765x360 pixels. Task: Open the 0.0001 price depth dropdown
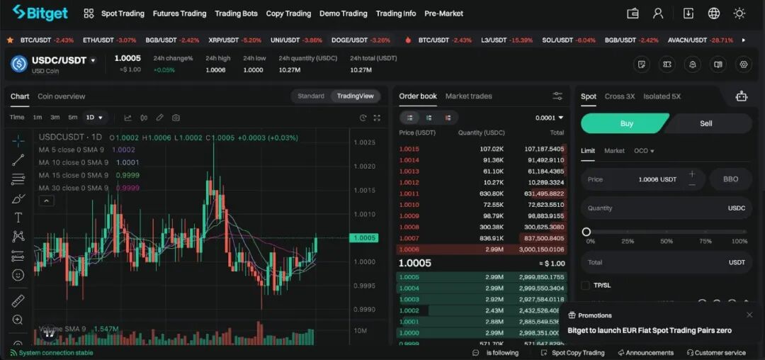pyautogui.click(x=550, y=118)
